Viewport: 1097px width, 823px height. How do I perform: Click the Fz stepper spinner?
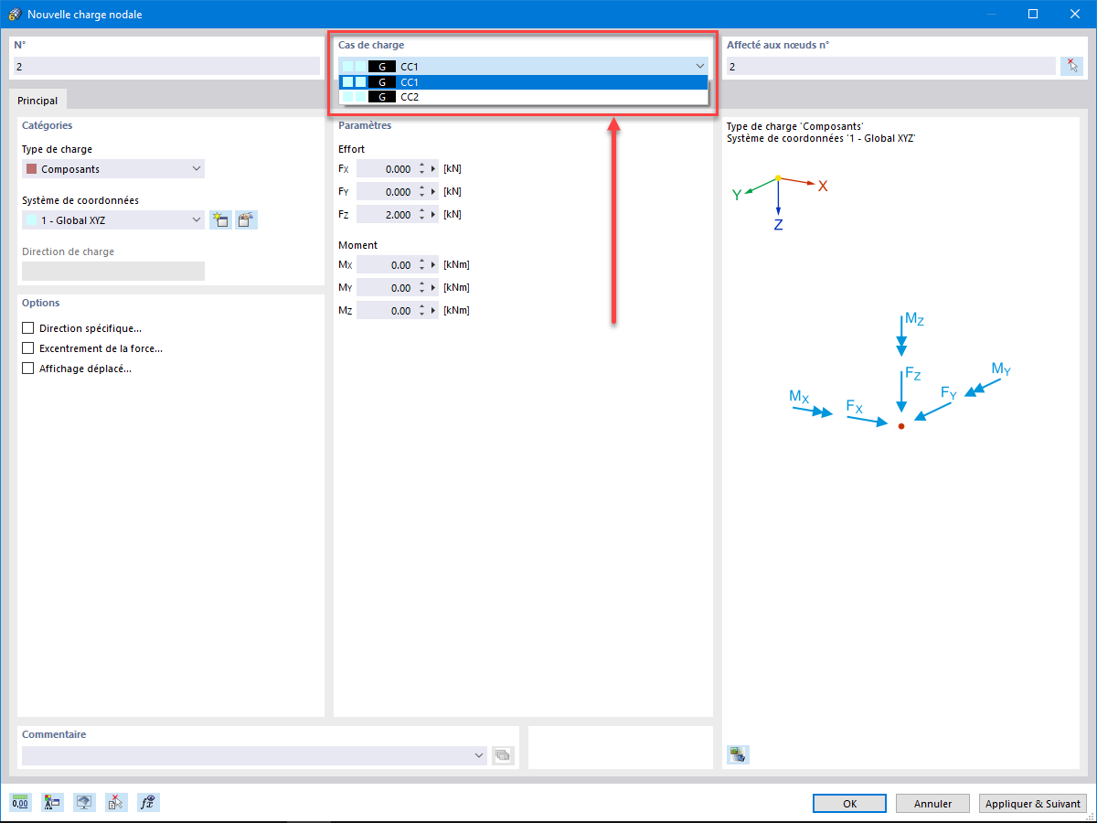click(x=421, y=215)
